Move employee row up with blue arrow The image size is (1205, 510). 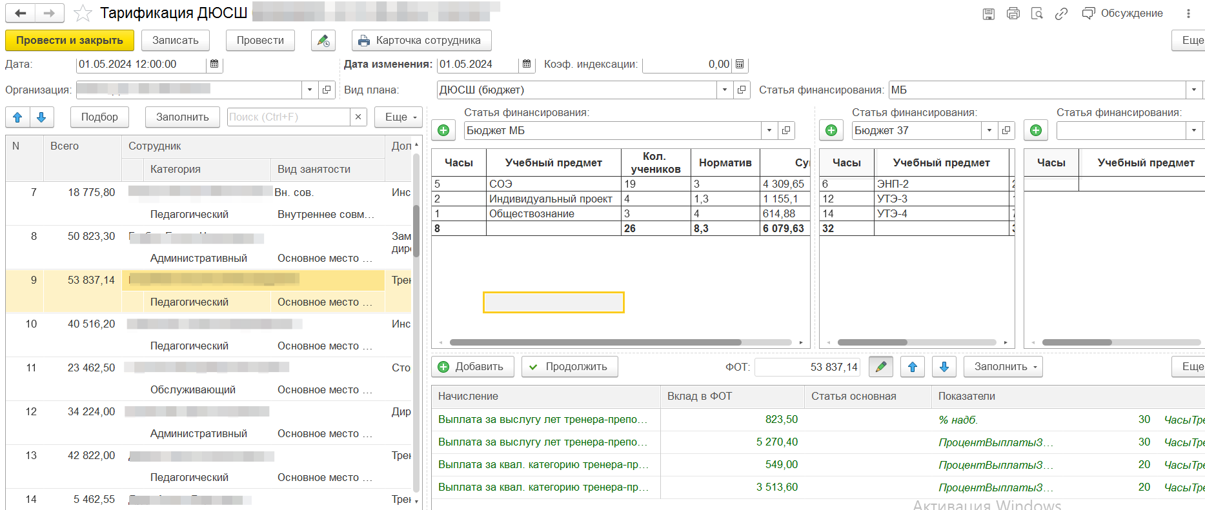pos(17,117)
